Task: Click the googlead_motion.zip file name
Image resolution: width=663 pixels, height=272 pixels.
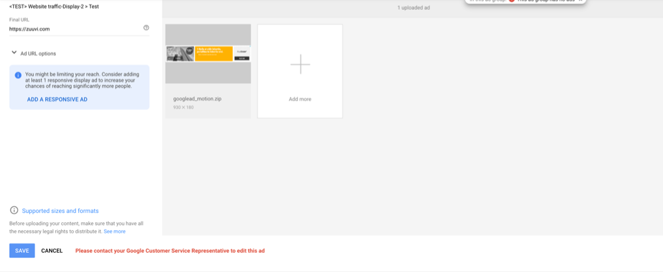Action: pos(198,99)
